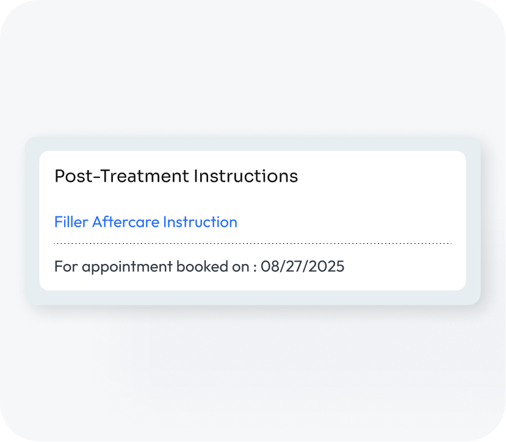
Task: Click the "For appointment booked on" label
Action: click(x=151, y=266)
